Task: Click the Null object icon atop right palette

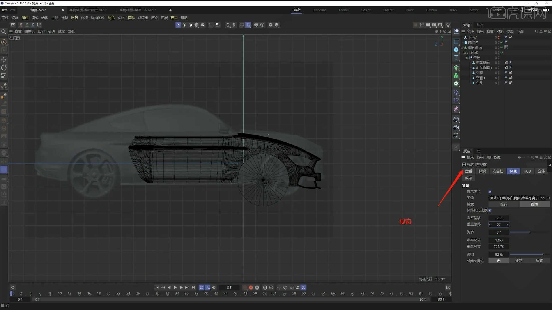Action: (x=456, y=32)
